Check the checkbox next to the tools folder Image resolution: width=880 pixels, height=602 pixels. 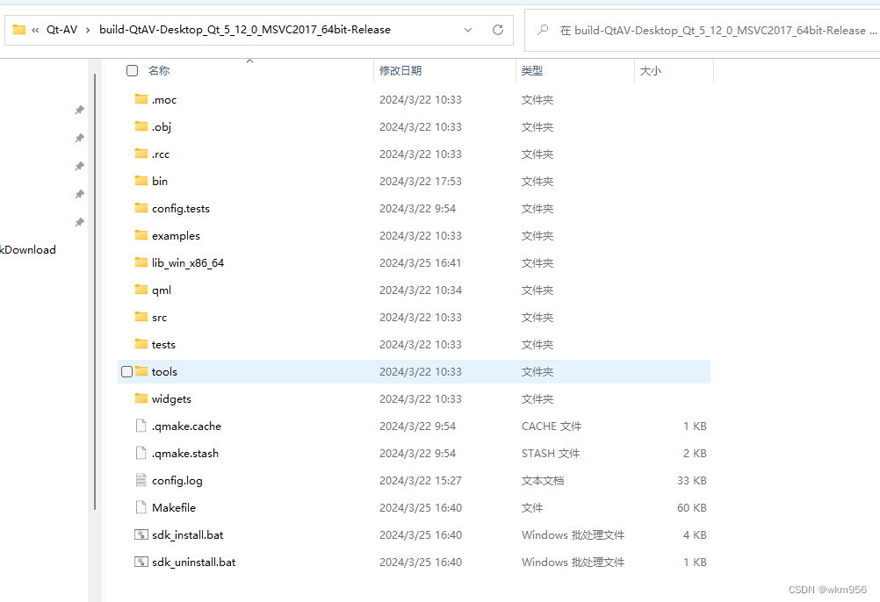tap(126, 371)
